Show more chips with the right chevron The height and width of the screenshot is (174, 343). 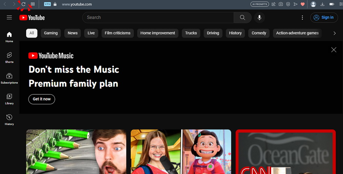click(x=335, y=33)
